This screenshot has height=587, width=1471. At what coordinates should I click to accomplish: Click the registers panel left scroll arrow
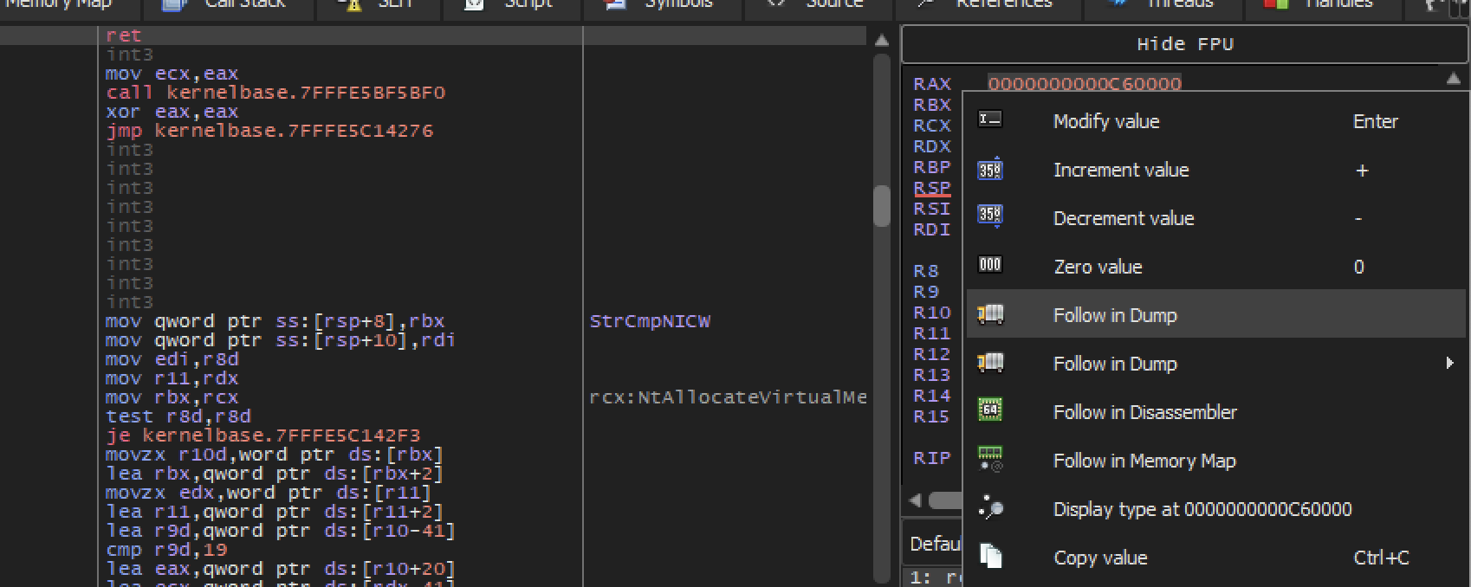[x=916, y=500]
